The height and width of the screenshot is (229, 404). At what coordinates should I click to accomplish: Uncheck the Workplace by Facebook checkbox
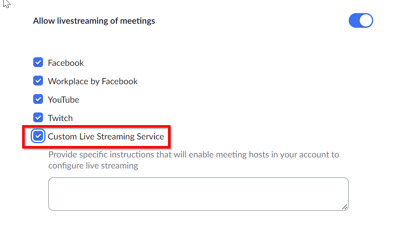(x=38, y=81)
